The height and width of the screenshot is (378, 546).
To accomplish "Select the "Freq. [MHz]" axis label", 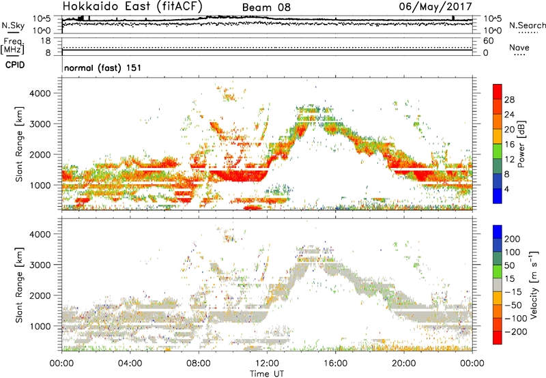I will point(12,46).
